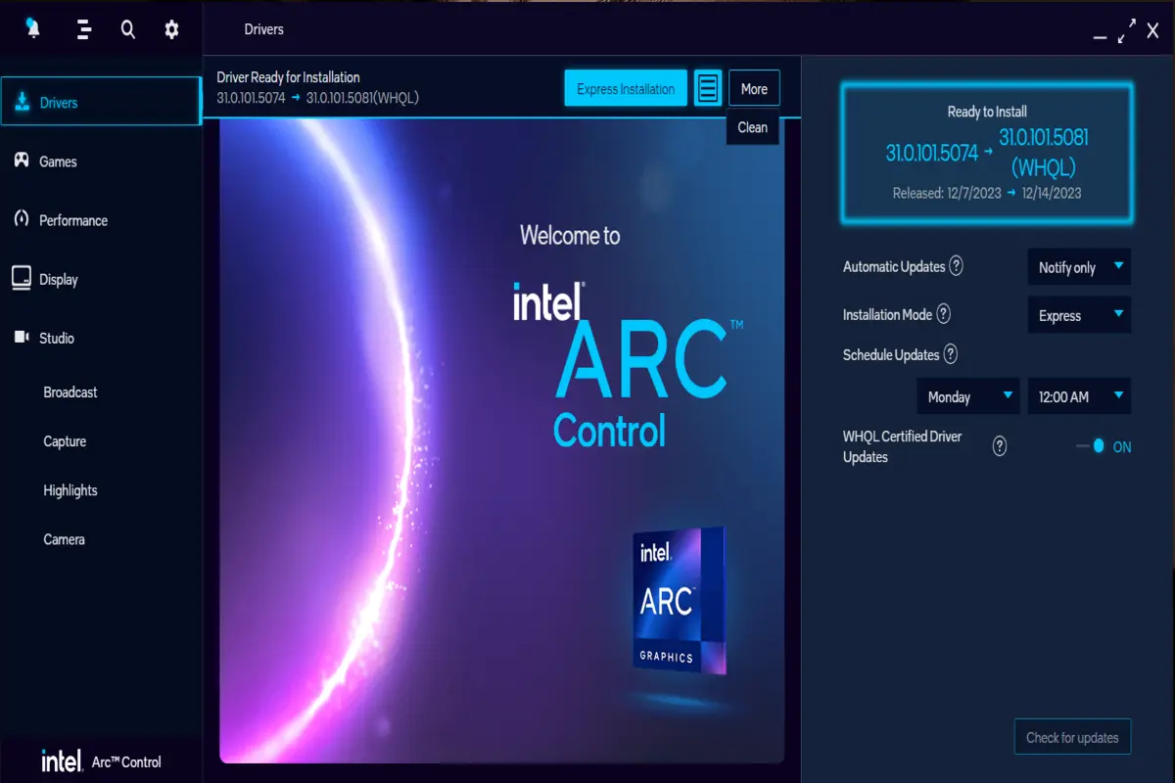Open the notifications bell icon
This screenshot has width=1175, height=783.
tap(33, 29)
